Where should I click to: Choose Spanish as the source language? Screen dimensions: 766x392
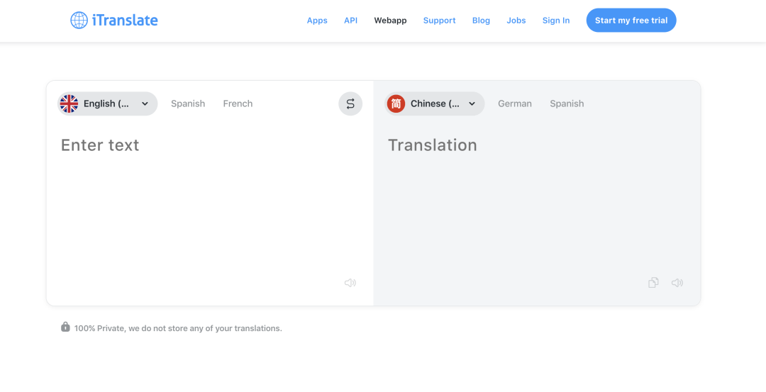pyautogui.click(x=188, y=103)
